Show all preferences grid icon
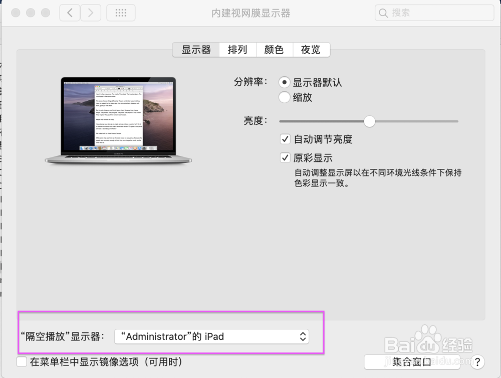Viewport: 501px width, 378px height. [x=121, y=13]
